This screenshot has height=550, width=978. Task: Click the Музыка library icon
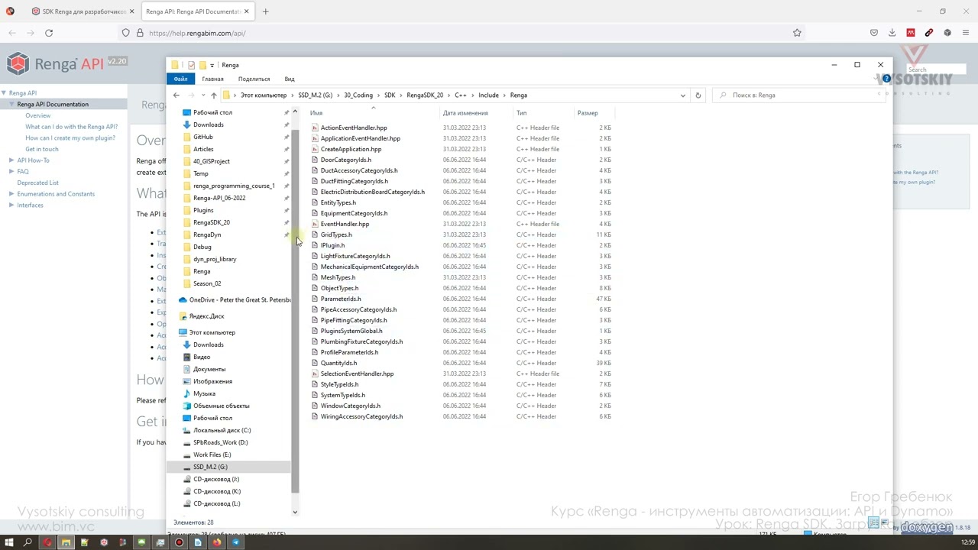187,393
